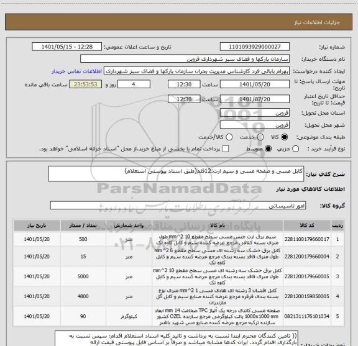Click product code 2281200159850005

click(306, 296)
